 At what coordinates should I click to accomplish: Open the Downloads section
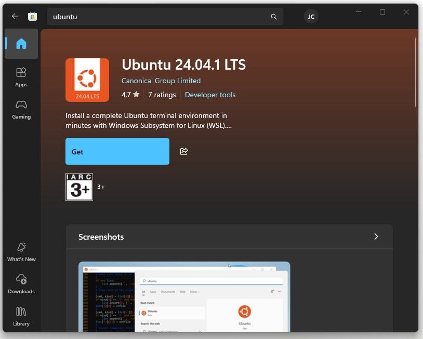21,284
